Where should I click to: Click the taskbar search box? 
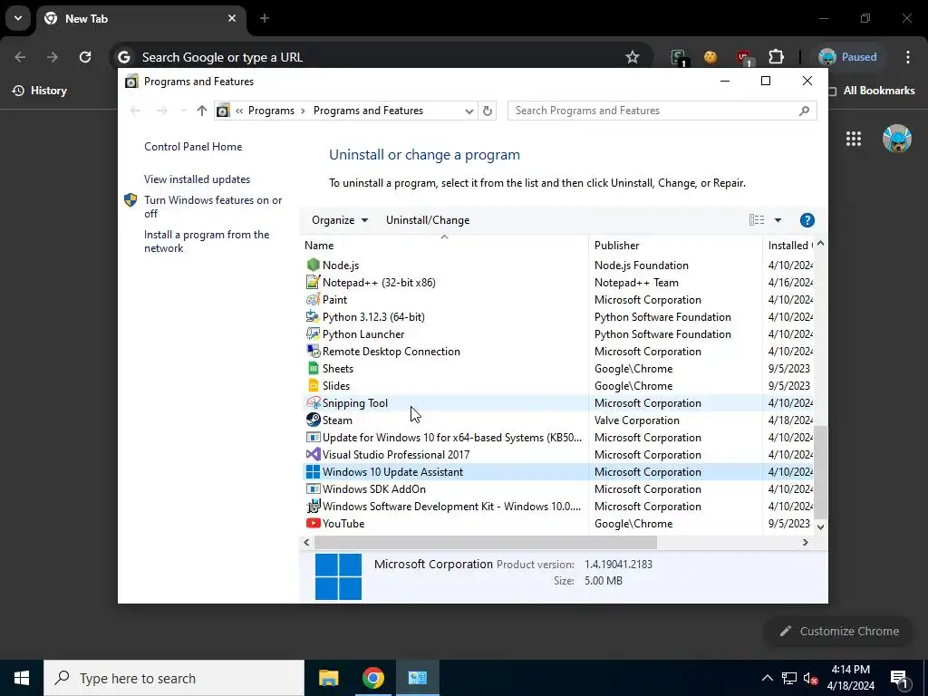[x=174, y=678]
